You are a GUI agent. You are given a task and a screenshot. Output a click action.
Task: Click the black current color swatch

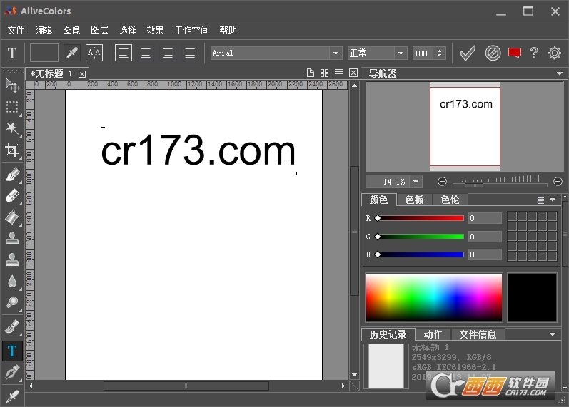(x=532, y=297)
